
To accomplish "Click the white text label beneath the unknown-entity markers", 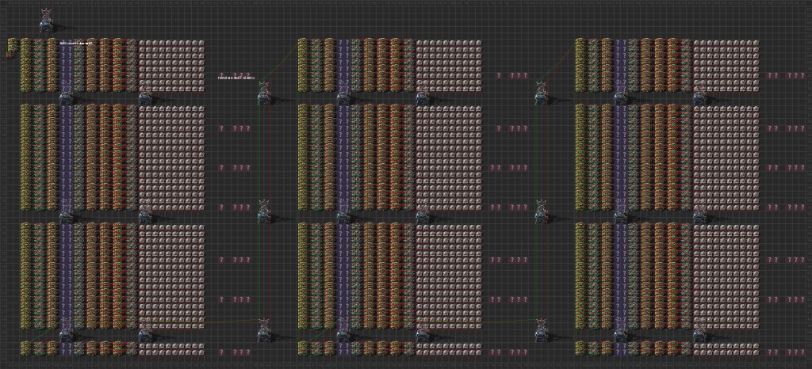I will 236,78.
